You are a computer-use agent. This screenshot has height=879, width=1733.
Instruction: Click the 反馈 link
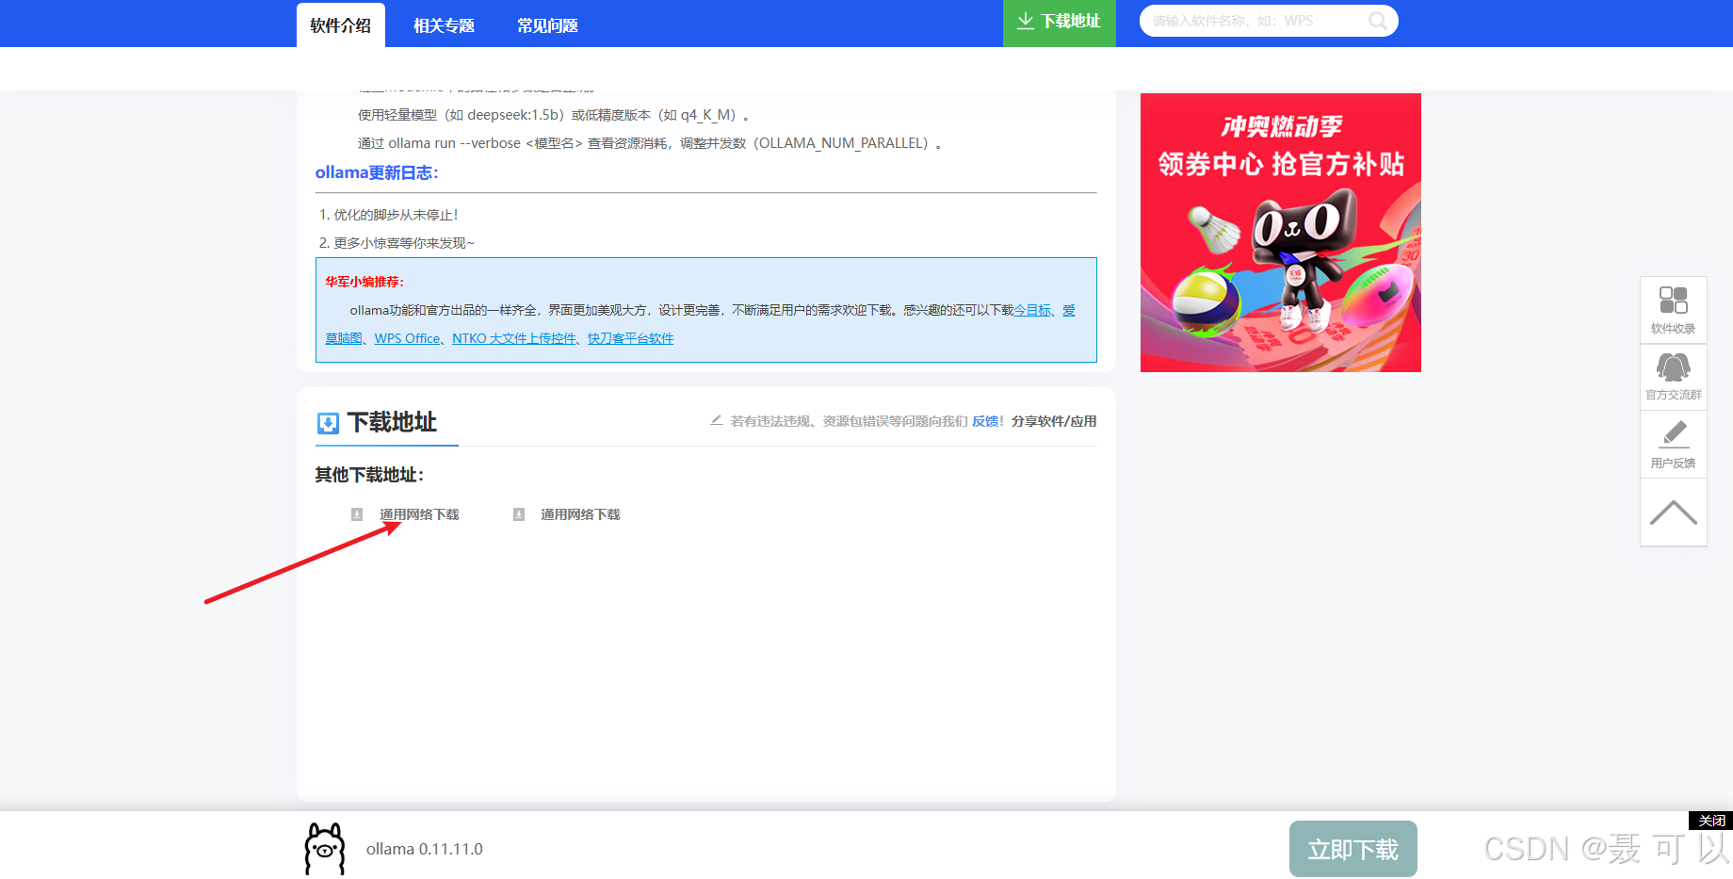click(x=985, y=421)
